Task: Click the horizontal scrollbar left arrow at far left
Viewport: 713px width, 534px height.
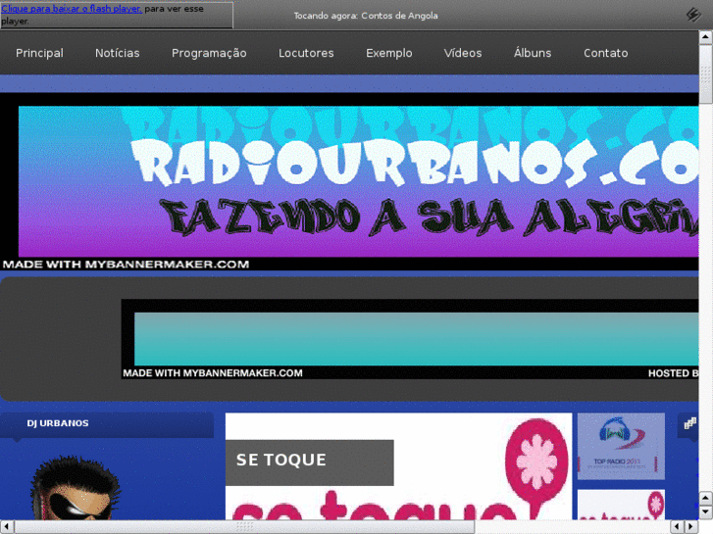Action: tap(6, 527)
